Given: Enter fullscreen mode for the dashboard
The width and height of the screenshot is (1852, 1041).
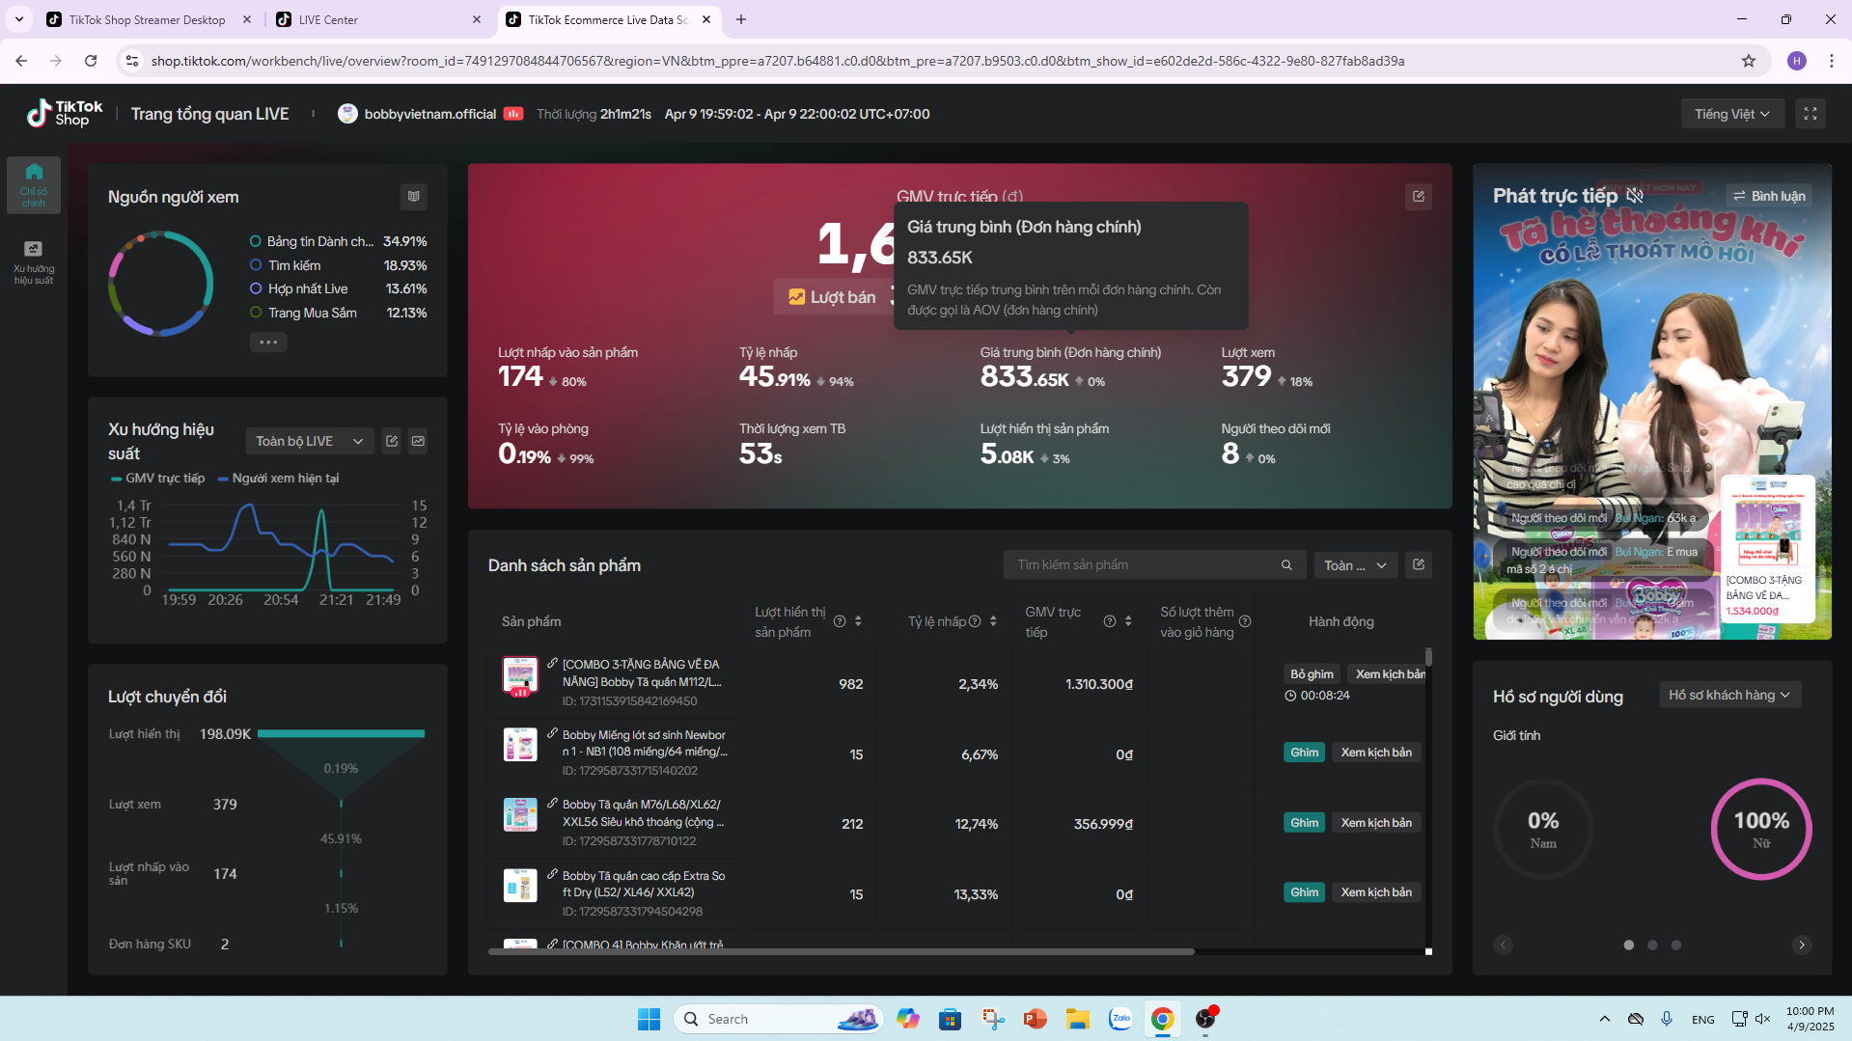Looking at the screenshot, I should coord(1811,114).
